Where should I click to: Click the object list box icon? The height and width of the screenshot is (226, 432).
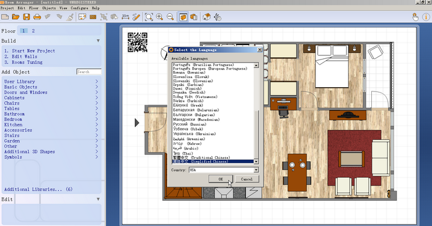point(194,17)
